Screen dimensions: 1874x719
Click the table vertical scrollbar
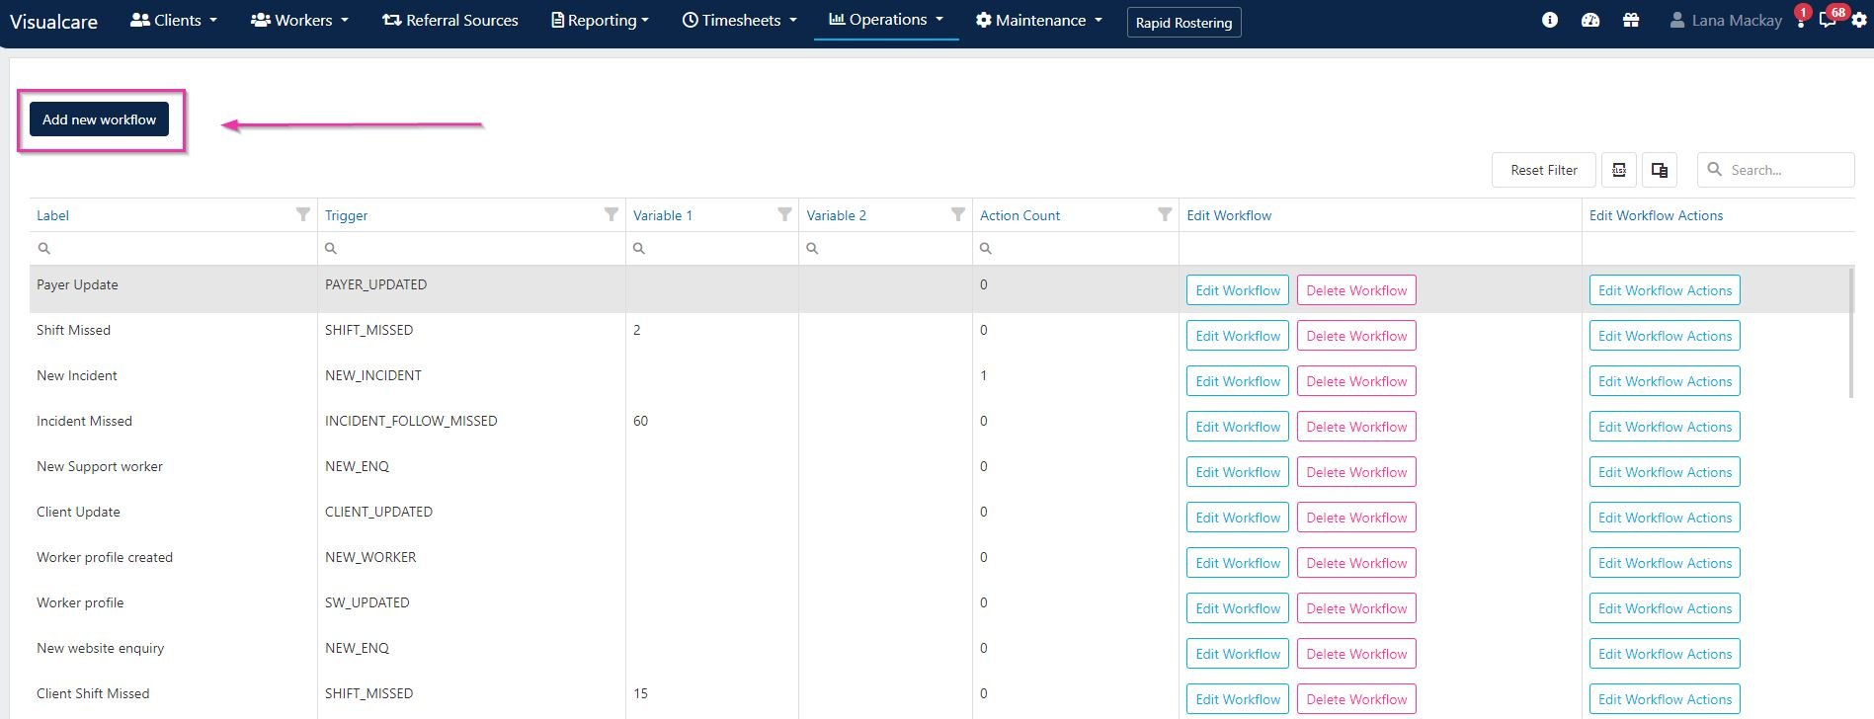pyautogui.click(x=1850, y=332)
